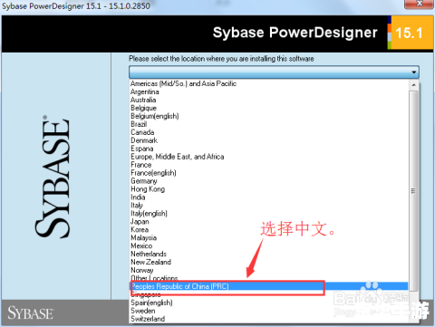Click the list scrollbar up arrow

[413, 85]
